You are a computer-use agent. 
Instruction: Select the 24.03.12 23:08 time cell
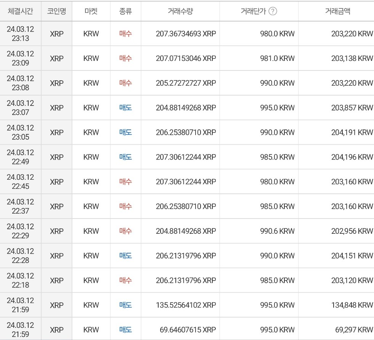21,83
